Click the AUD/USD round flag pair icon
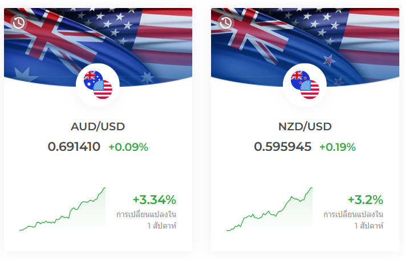405x260 pixels. tap(98, 85)
